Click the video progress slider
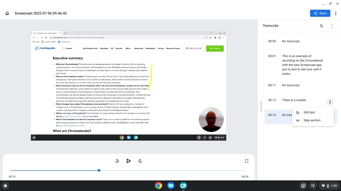 tap(99, 170)
